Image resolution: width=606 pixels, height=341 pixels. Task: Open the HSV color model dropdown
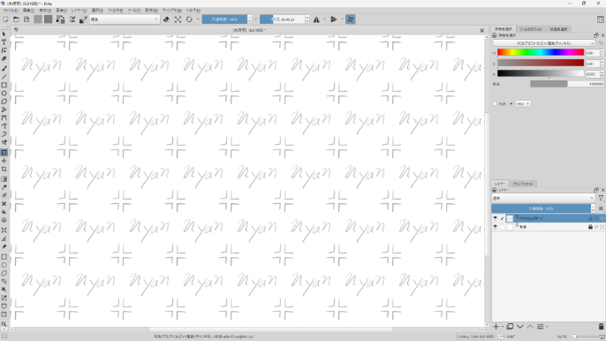point(523,103)
